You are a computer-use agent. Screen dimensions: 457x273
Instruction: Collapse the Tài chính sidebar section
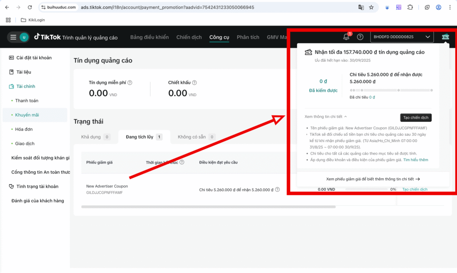pos(25,86)
